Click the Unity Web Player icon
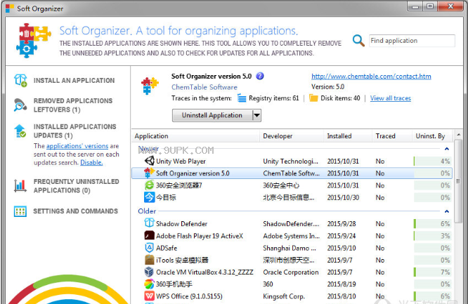 coord(149,161)
